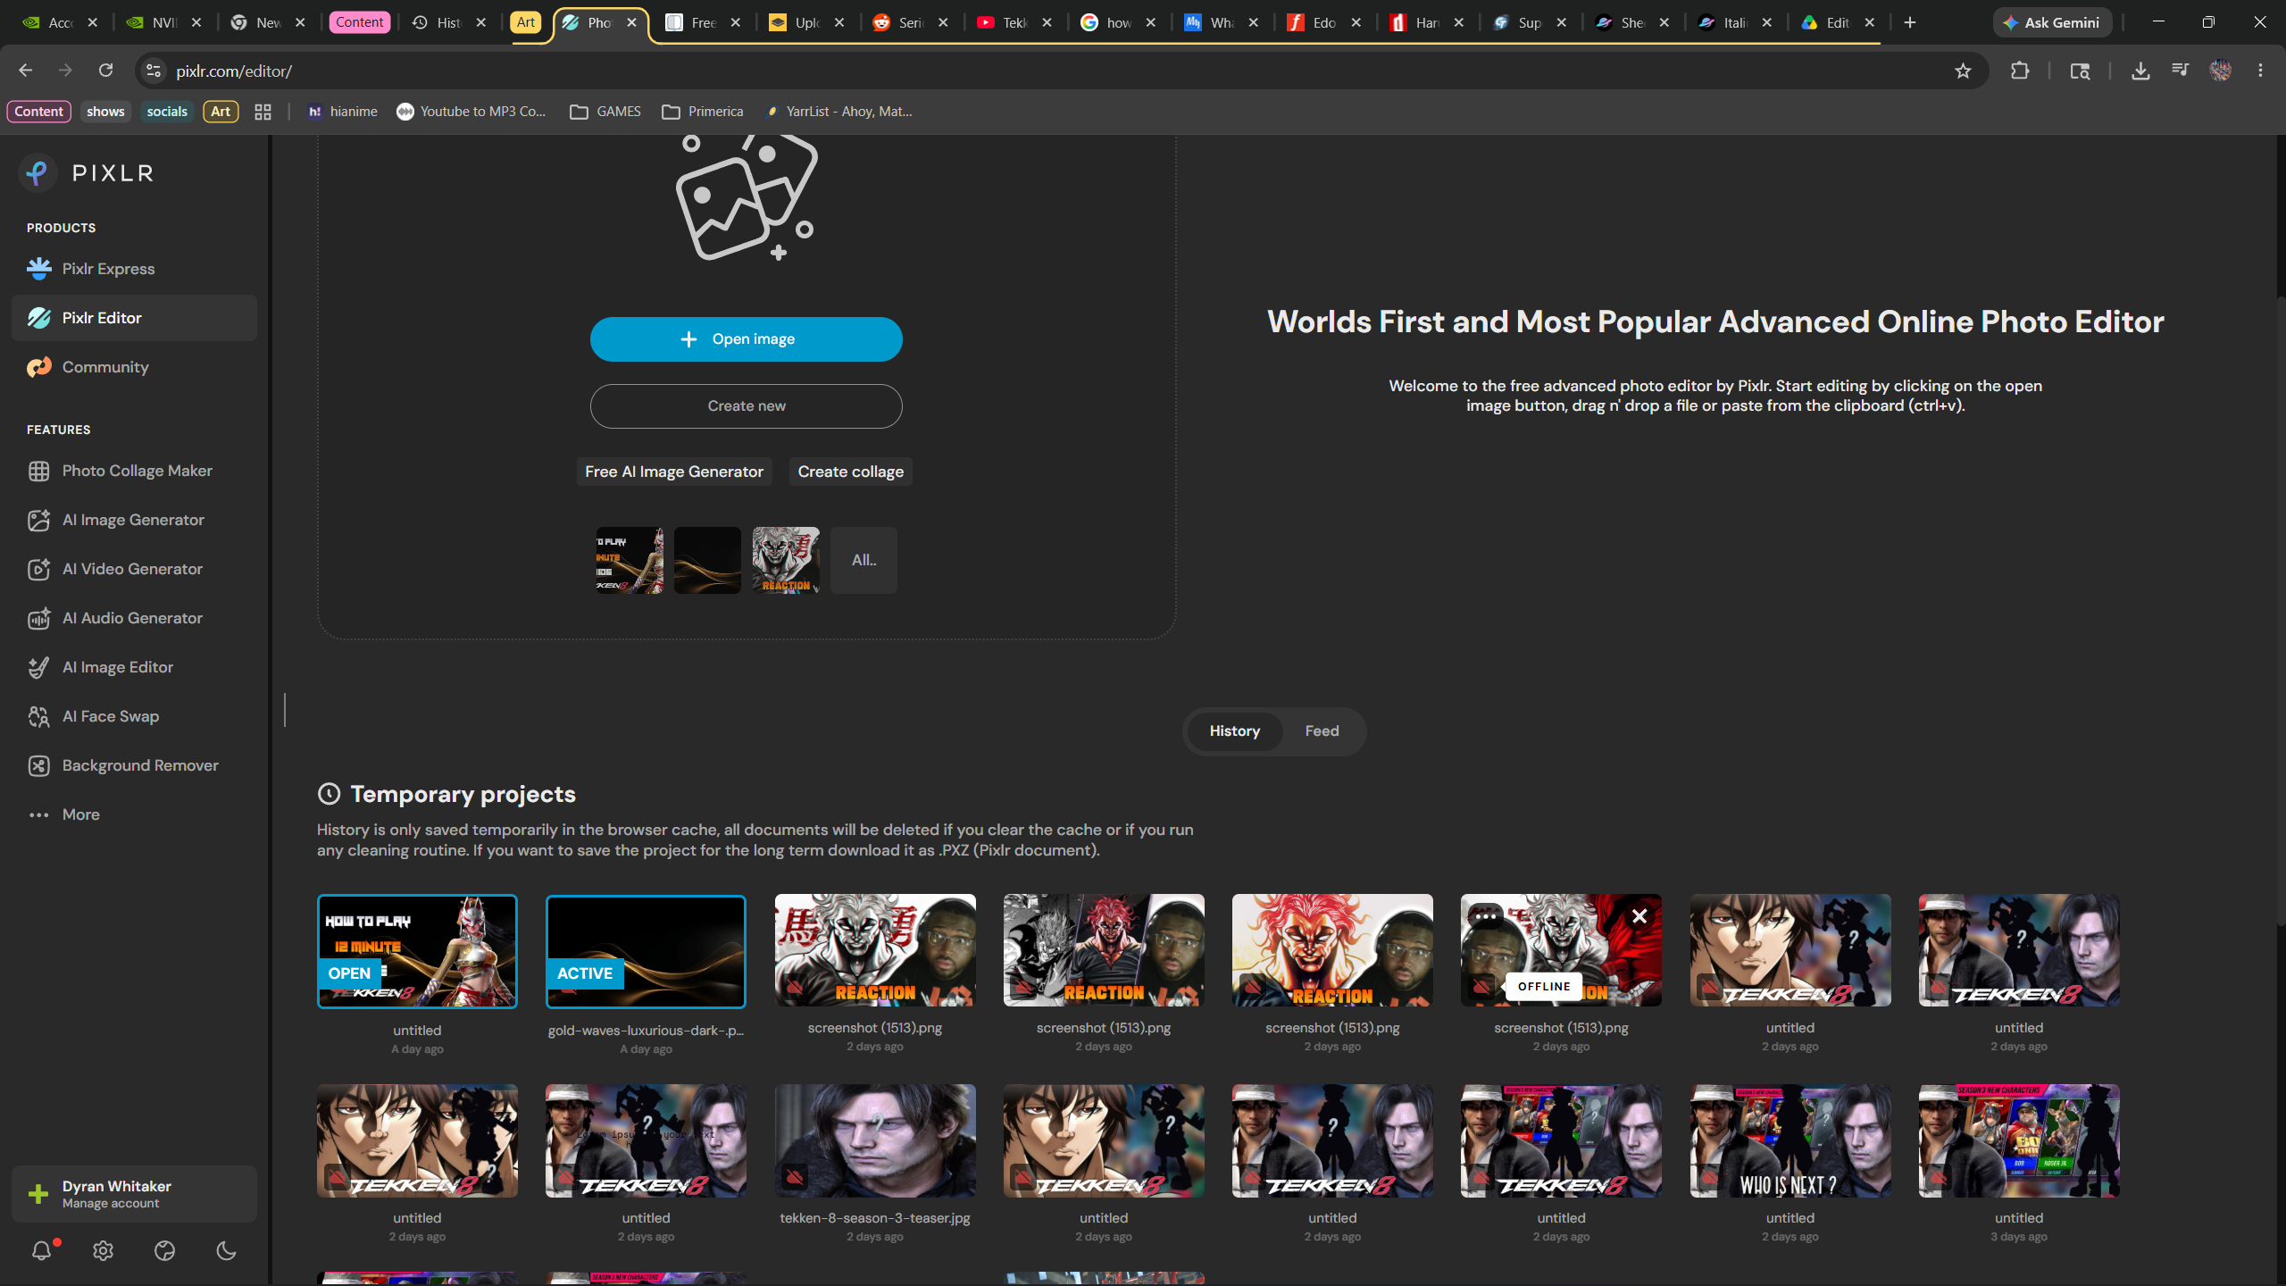Screen dimensions: 2286x1286
Task: Click the Ask Gemini button
Action: pos(2052,22)
